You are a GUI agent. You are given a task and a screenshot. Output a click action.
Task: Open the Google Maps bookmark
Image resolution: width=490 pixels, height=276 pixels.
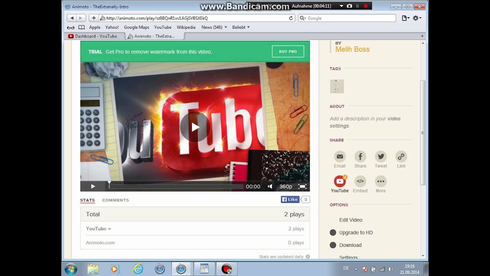[x=136, y=27]
